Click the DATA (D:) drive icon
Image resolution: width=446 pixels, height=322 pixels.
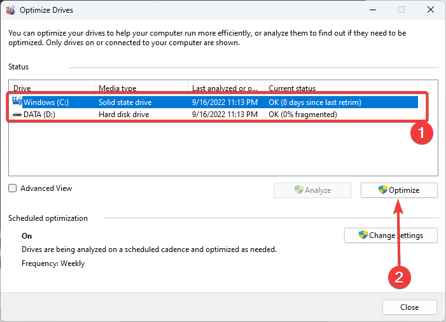click(17, 115)
